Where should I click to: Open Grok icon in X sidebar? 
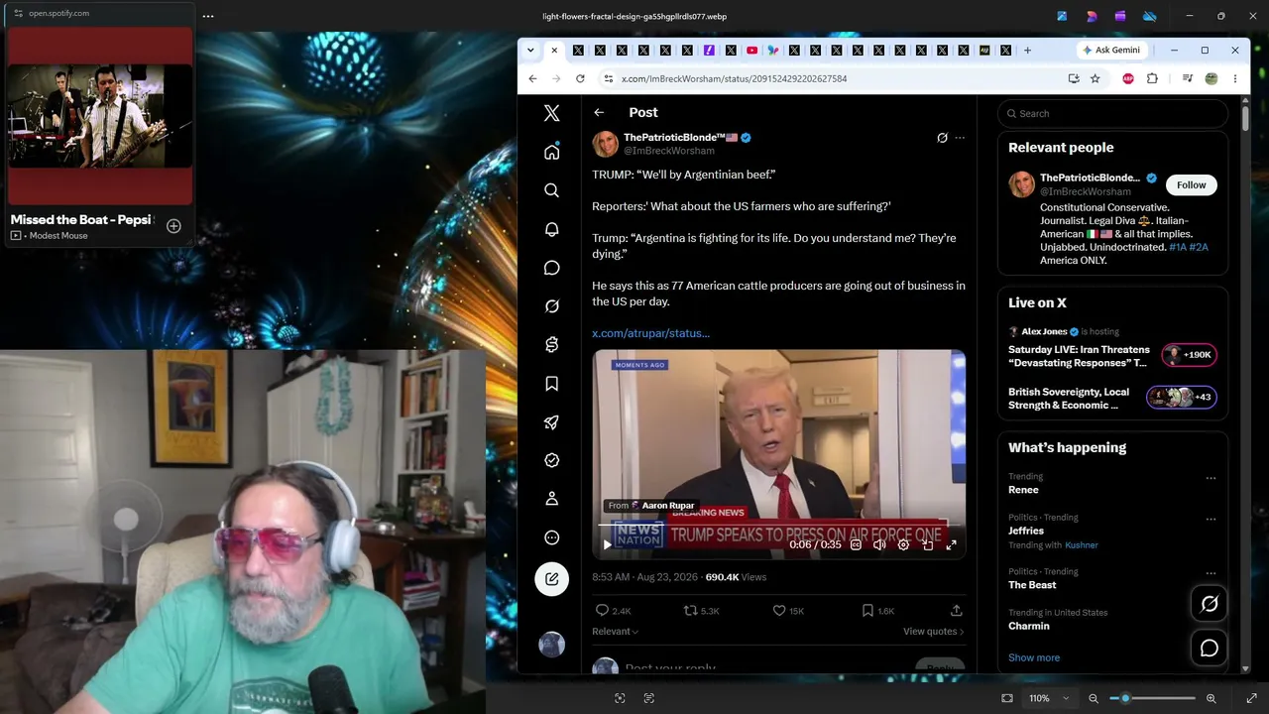click(x=552, y=306)
